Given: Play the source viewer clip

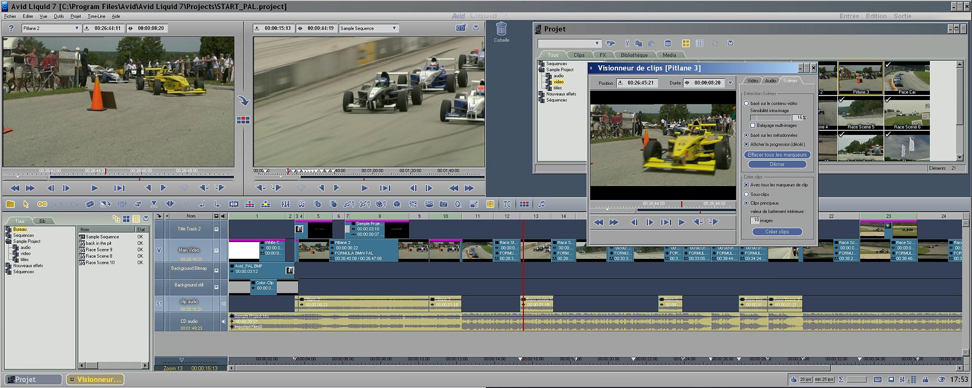Looking at the screenshot, I should pos(95,188).
